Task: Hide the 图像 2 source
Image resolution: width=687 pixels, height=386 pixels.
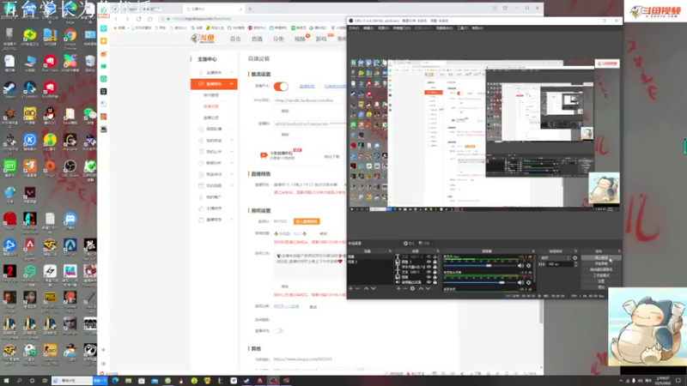Action: pos(429,262)
